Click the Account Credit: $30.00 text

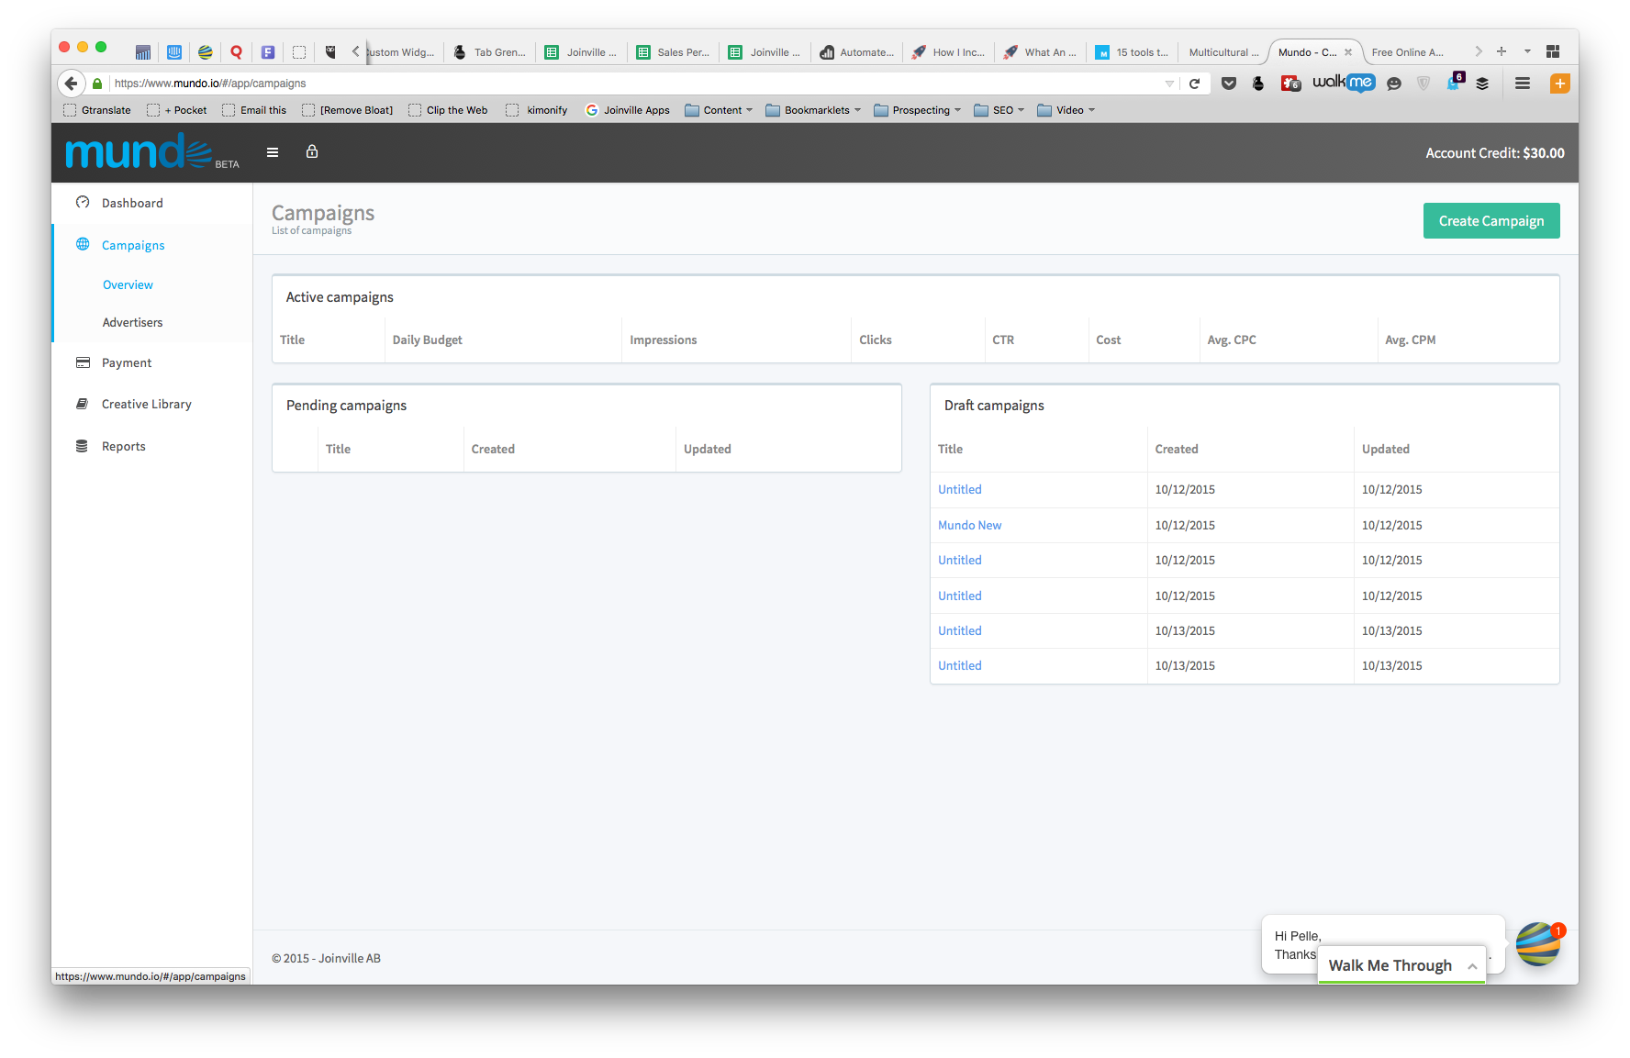tap(1495, 153)
